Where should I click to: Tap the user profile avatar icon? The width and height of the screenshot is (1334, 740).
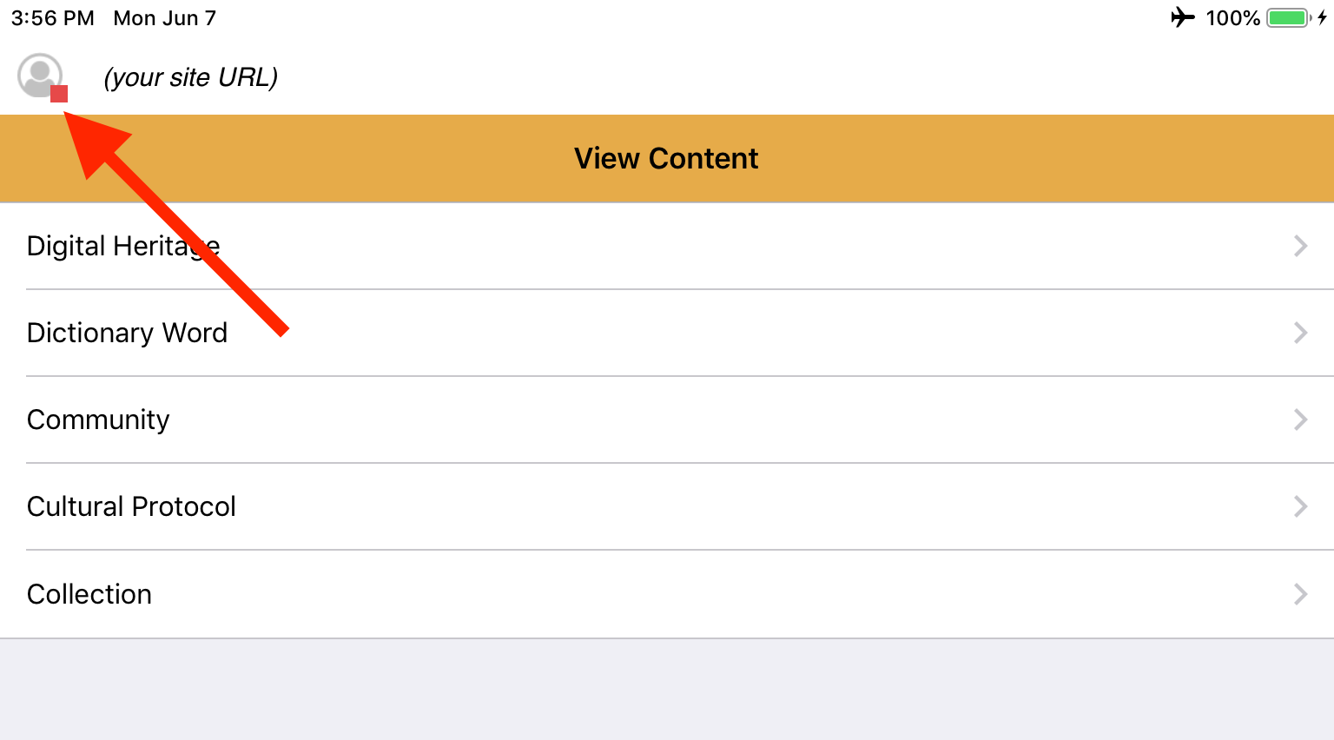40,76
